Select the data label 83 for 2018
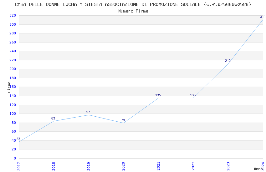This screenshot has height=172, width=266. (x=53, y=118)
